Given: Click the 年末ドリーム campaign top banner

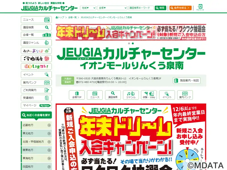Looking at the screenshot, I should 131,32.
